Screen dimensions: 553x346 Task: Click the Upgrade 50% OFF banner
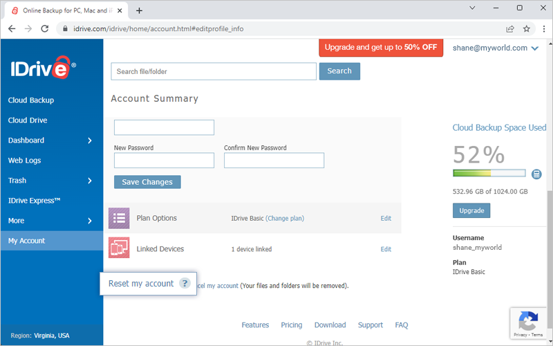(381, 47)
